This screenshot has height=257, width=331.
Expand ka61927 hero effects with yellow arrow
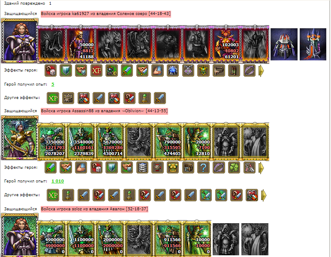[262, 71]
